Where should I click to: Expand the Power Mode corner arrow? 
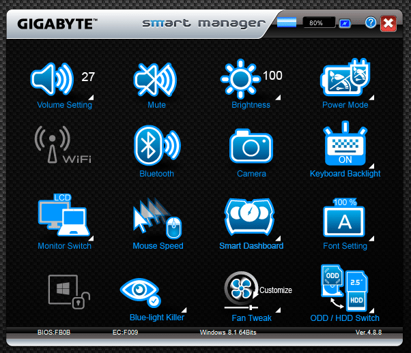click(371, 97)
